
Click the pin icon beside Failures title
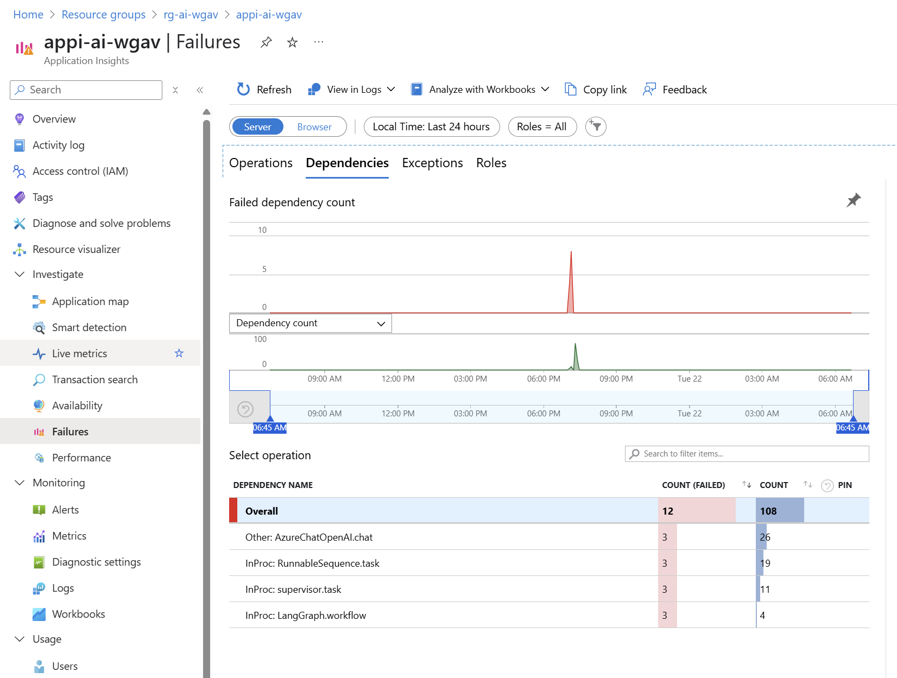point(266,42)
